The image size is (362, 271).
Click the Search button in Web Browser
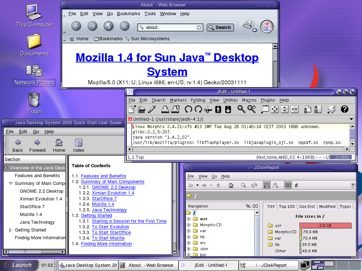220,28
